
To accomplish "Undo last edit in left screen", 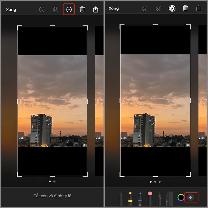I will pyautogui.click(x=42, y=9).
